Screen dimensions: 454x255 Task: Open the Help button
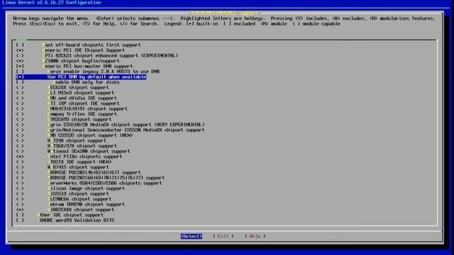click(255, 236)
